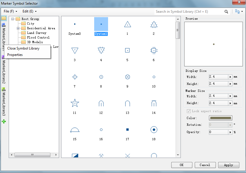Toggle the Lock aspect ratio checkbox
The width and height of the screenshot is (246, 173).
click(189, 111)
